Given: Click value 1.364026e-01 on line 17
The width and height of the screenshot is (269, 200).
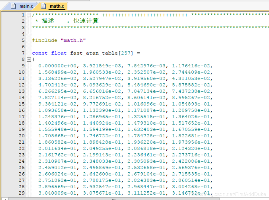Looking at the screenshot, I should click(x=191, y=117).
